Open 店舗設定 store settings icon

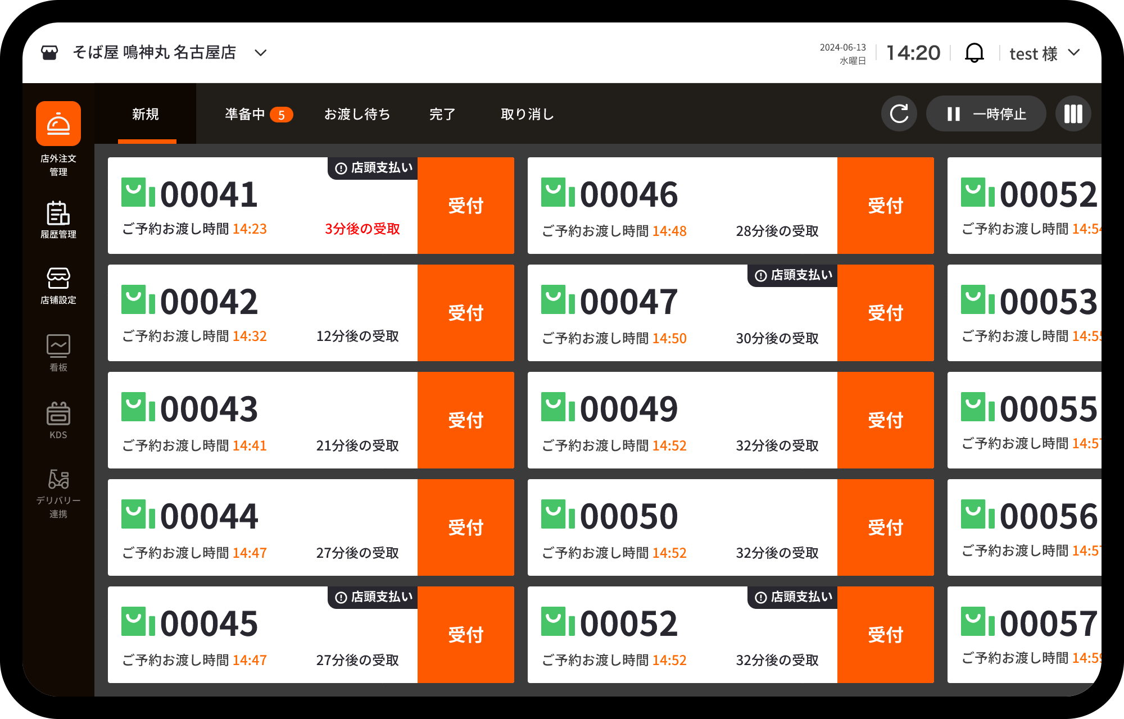(58, 278)
